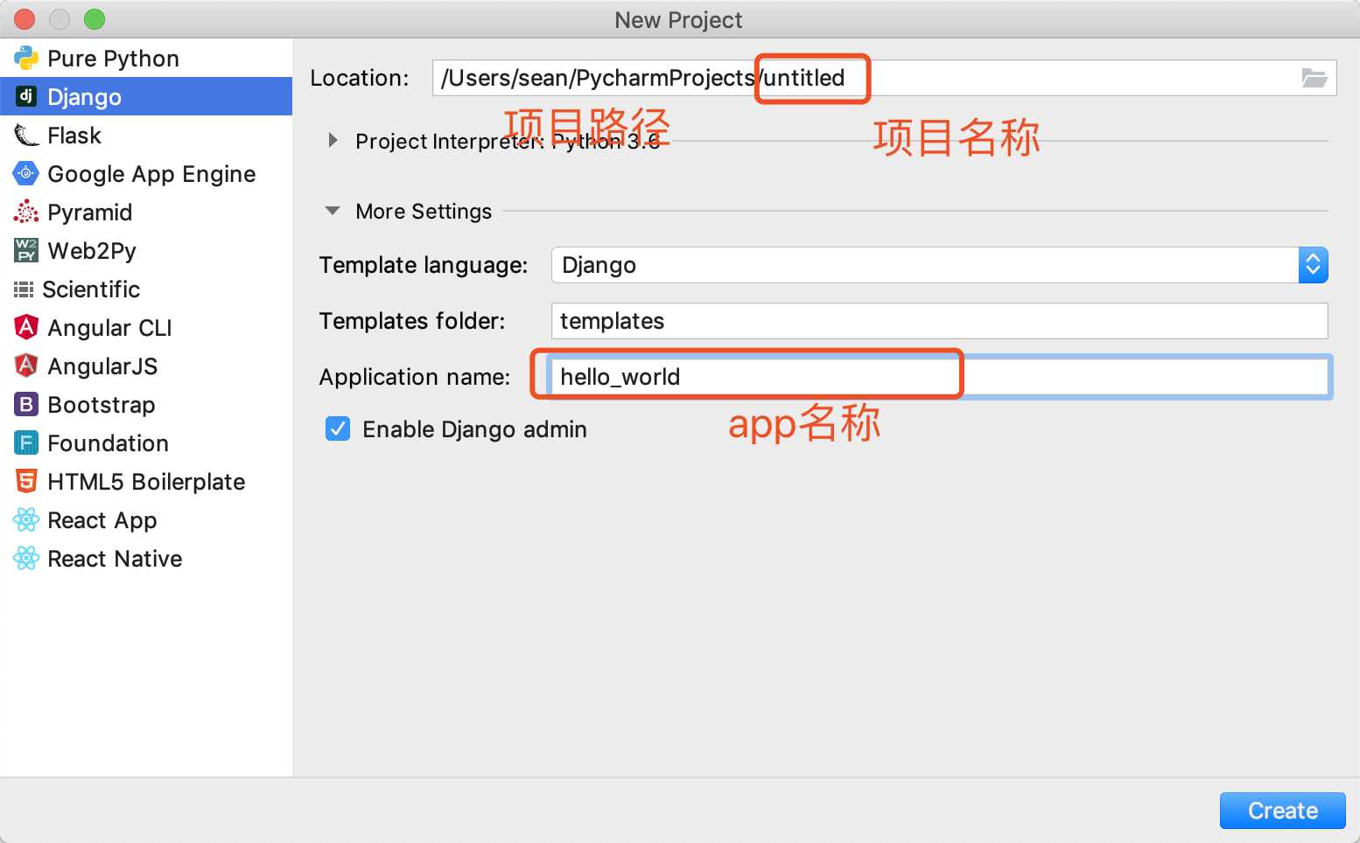This screenshot has height=843, width=1360.
Task: Choose Flask project type
Action: (146, 135)
